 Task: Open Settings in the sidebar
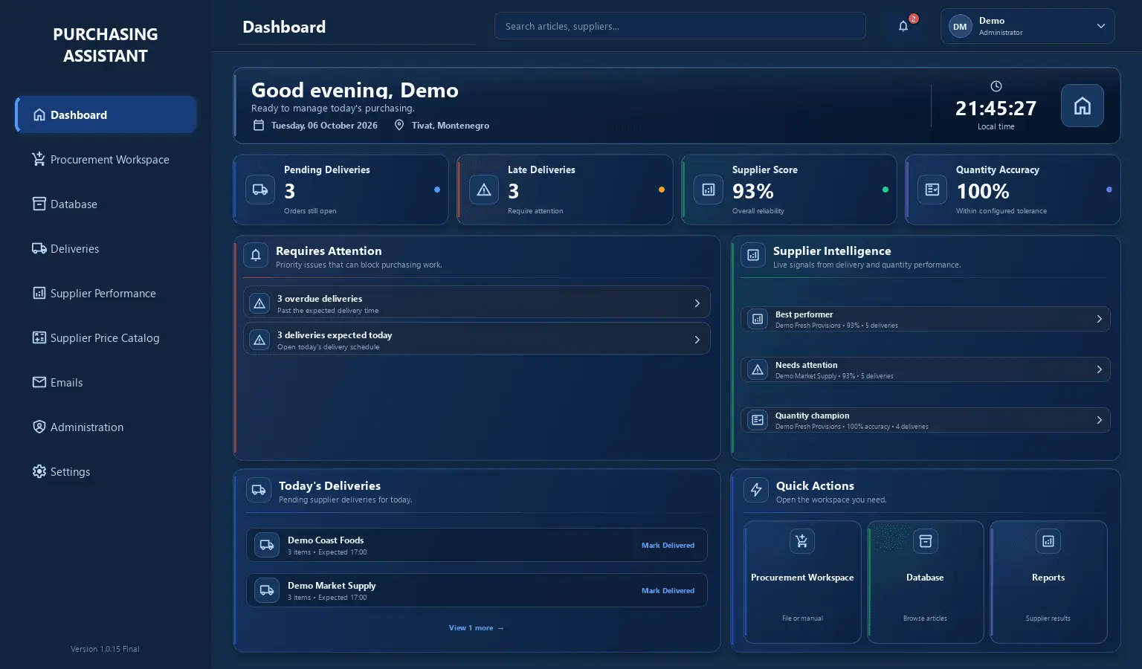[x=106, y=471]
